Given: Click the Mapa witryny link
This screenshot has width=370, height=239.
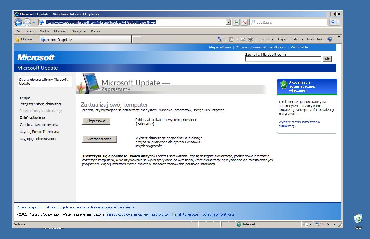Looking at the screenshot, I should click(x=220, y=47).
